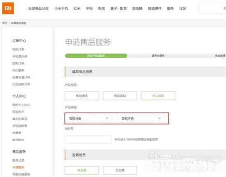Open 盒子 in the top navigation

coord(114,9)
